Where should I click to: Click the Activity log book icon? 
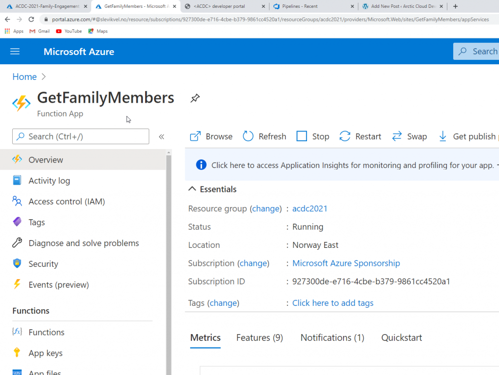coord(17,180)
